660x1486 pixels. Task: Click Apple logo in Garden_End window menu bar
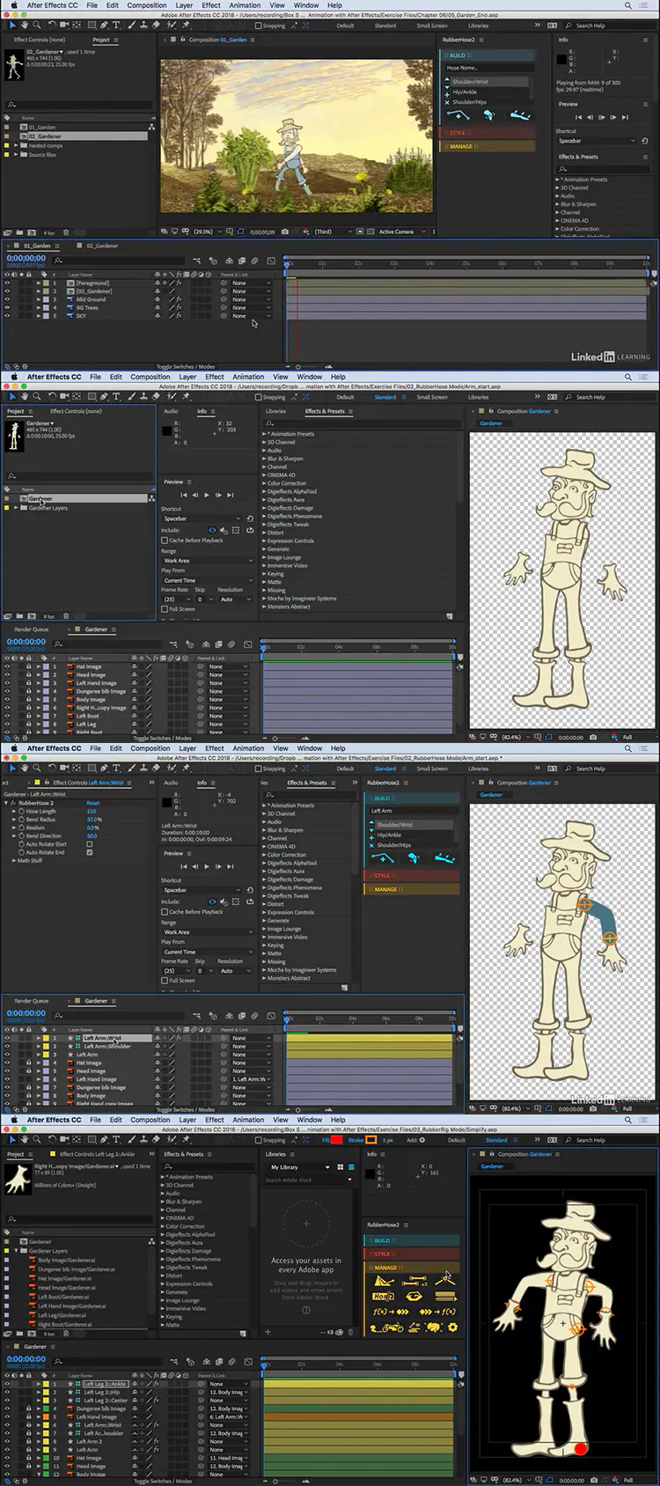point(12,5)
